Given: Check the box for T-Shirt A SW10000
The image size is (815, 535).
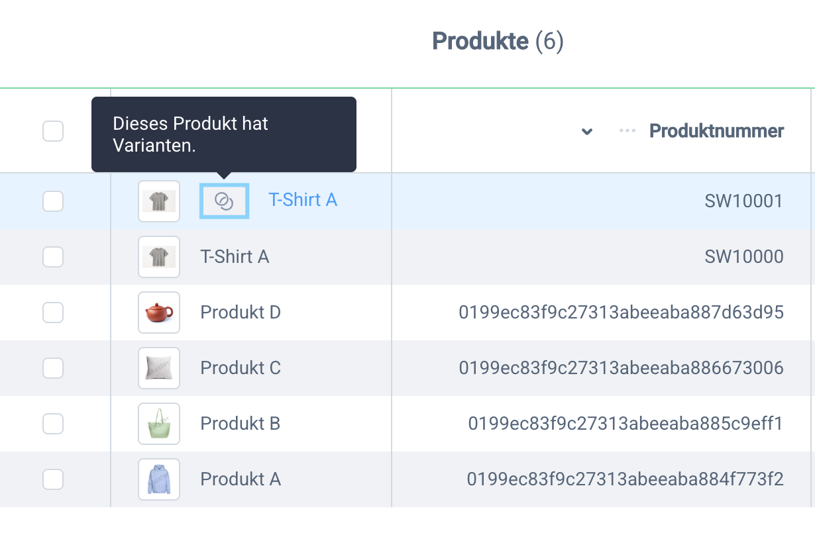Looking at the screenshot, I should (53, 256).
